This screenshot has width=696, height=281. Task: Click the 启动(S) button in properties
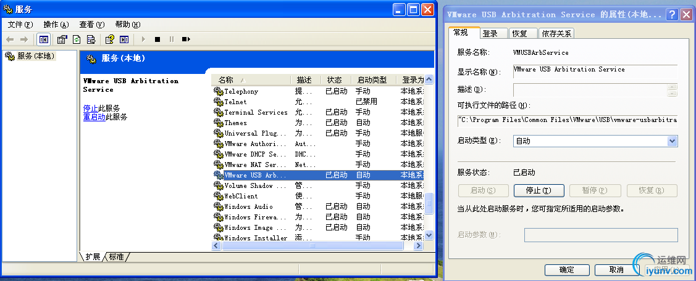click(483, 190)
